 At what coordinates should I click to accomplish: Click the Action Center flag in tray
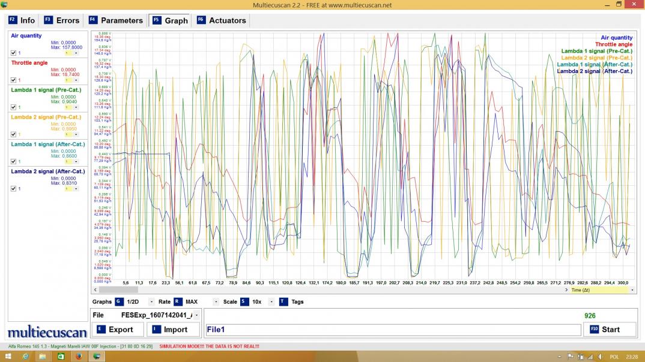(x=571, y=357)
